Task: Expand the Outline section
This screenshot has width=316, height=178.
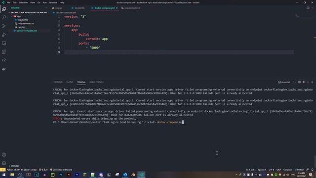Action: coord(15,166)
